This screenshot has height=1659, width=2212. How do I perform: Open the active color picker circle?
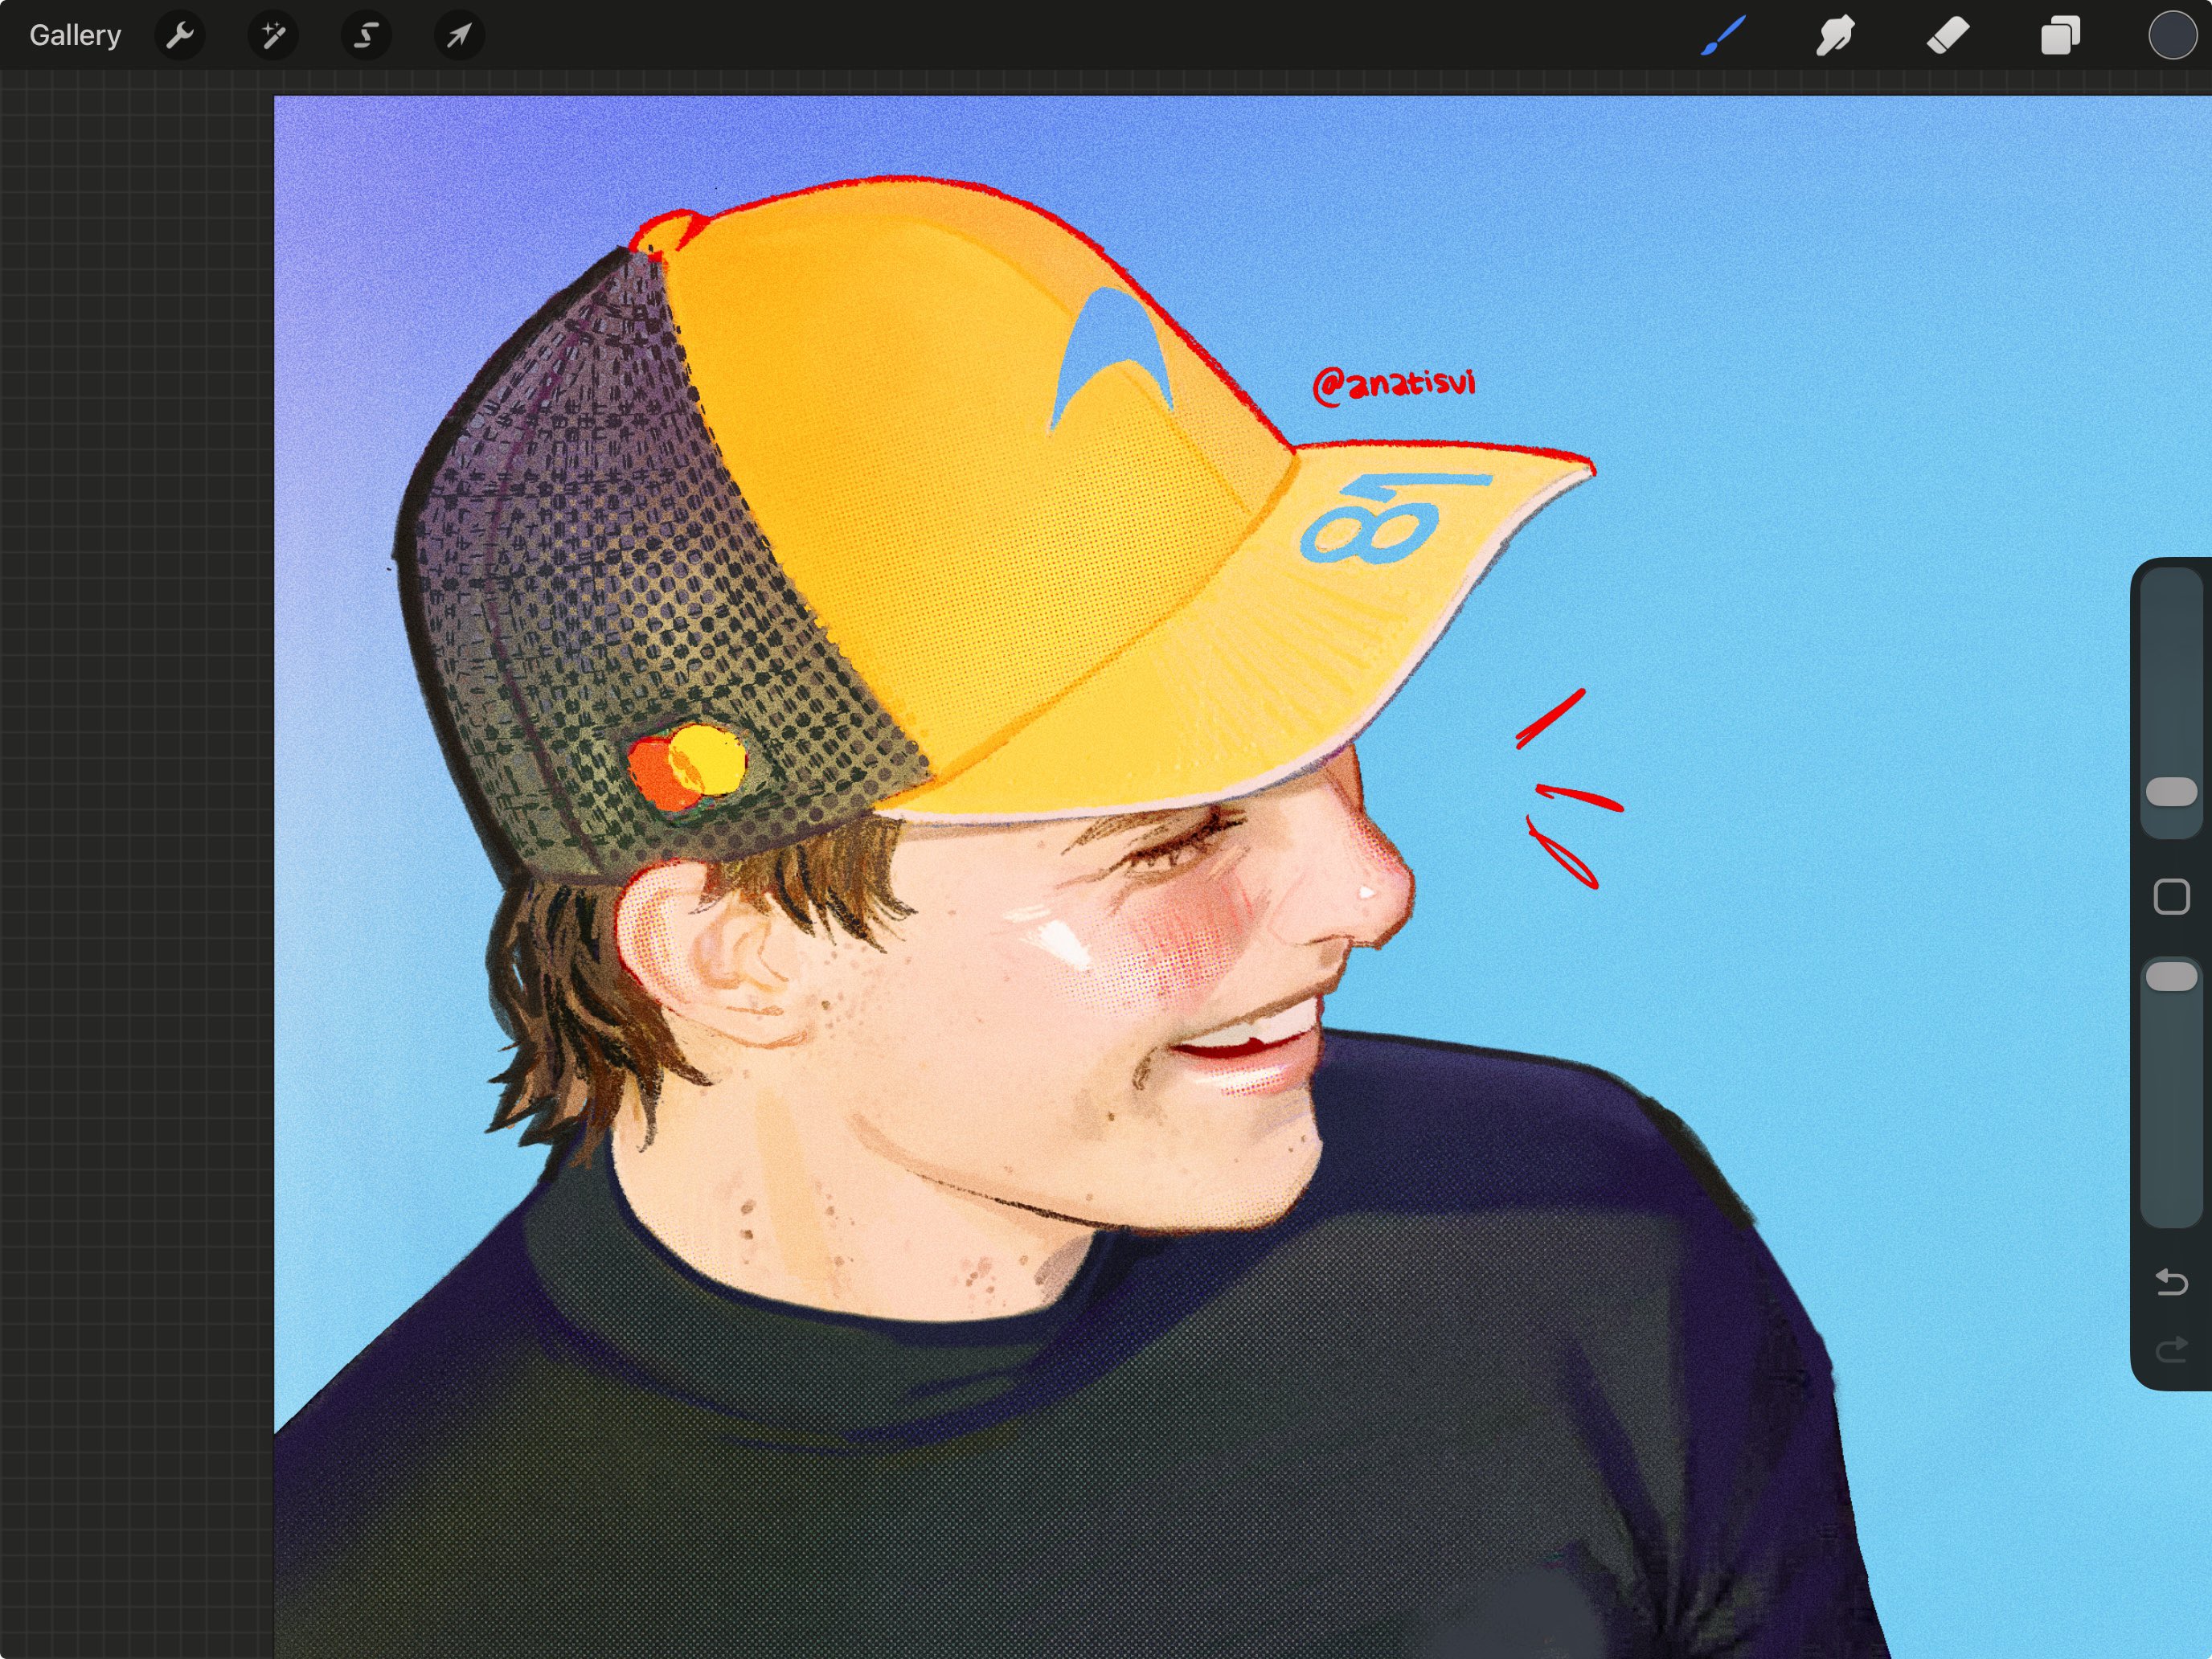click(2172, 36)
